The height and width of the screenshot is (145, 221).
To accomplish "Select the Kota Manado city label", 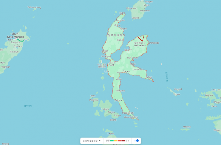I will (x=16, y=37).
